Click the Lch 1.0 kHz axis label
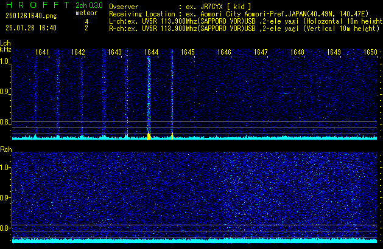 pos(4,61)
